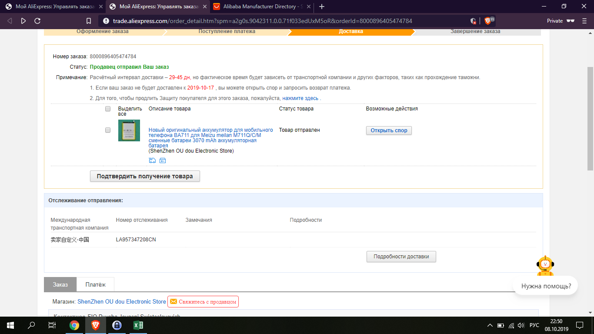Tick the Выделить все checkbox
Screen dimensions: 594x334
[x=108, y=109]
